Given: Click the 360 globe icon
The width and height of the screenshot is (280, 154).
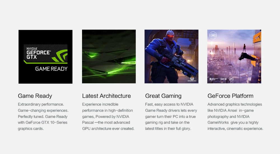Looking at the screenshot, I should click(x=213, y=35).
